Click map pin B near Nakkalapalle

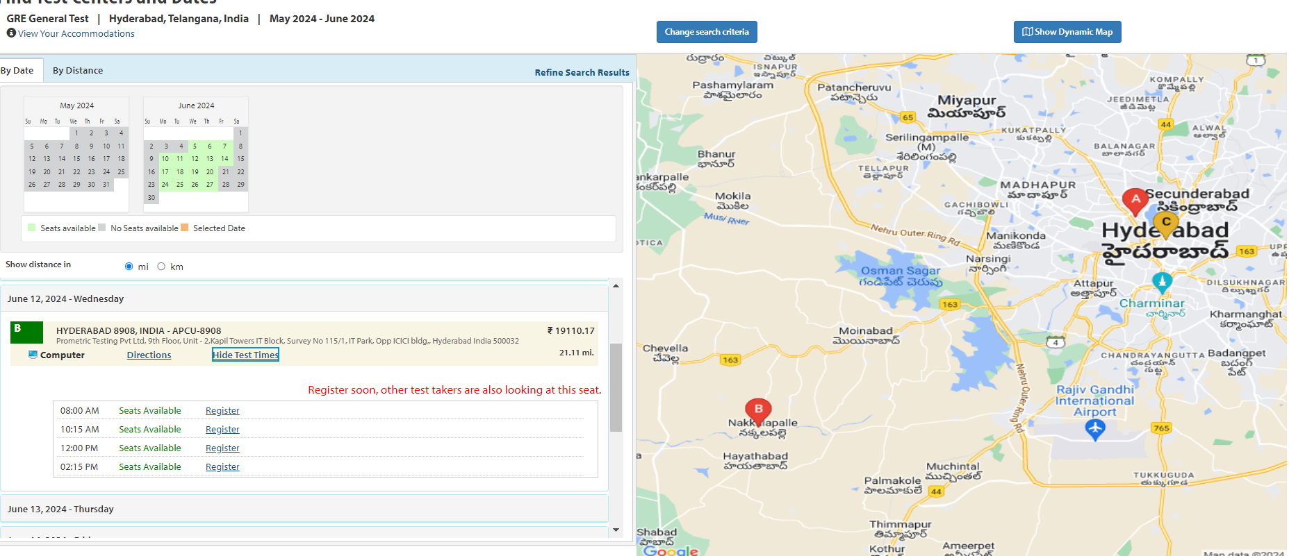pyautogui.click(x=758, y=412)
